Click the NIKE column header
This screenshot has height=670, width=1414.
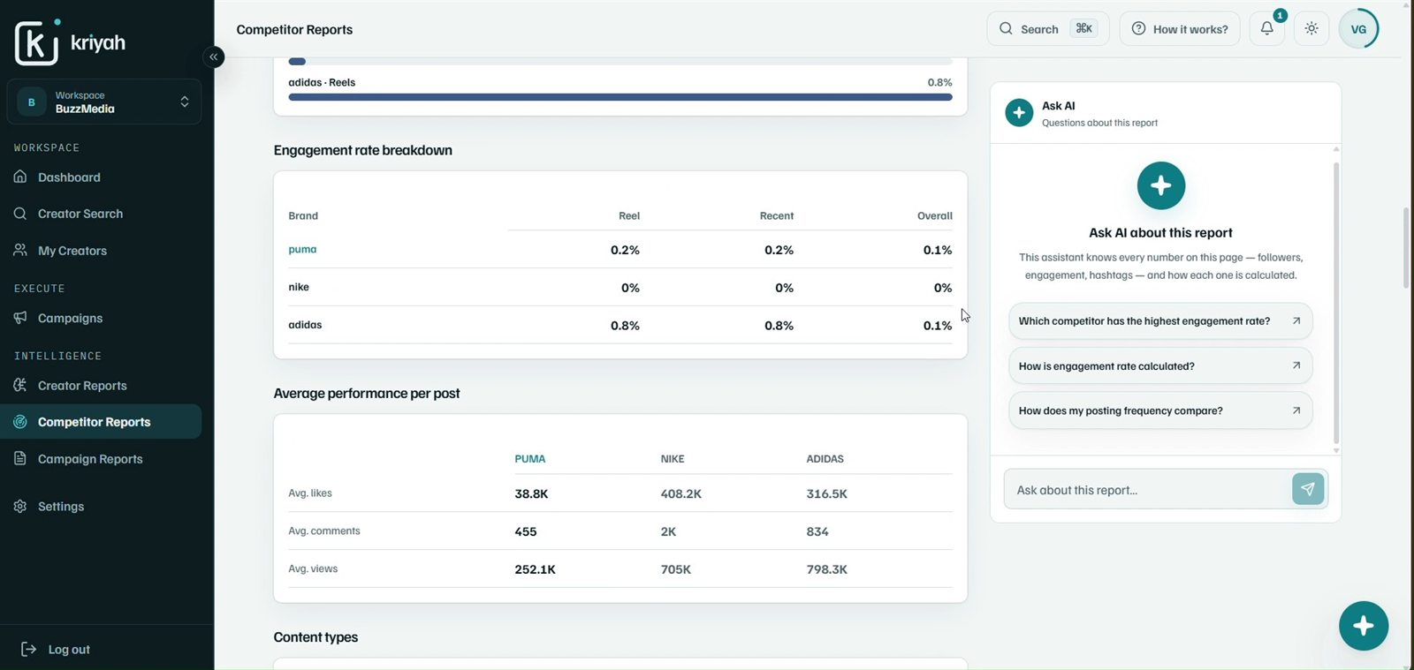pyautogui.click(x=673, y=459)
